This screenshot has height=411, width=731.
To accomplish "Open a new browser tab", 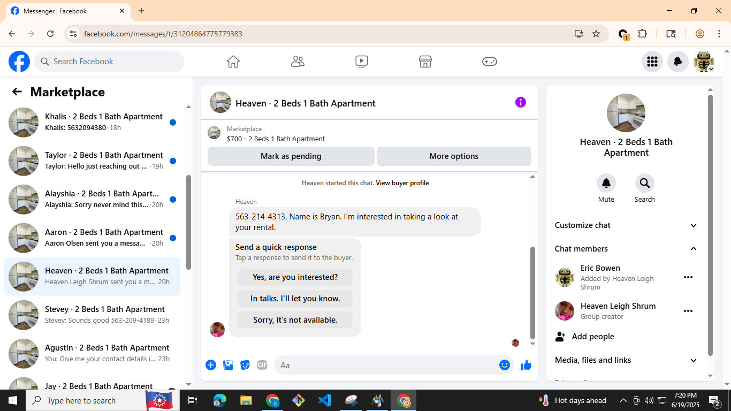I will tap(141, 11).
